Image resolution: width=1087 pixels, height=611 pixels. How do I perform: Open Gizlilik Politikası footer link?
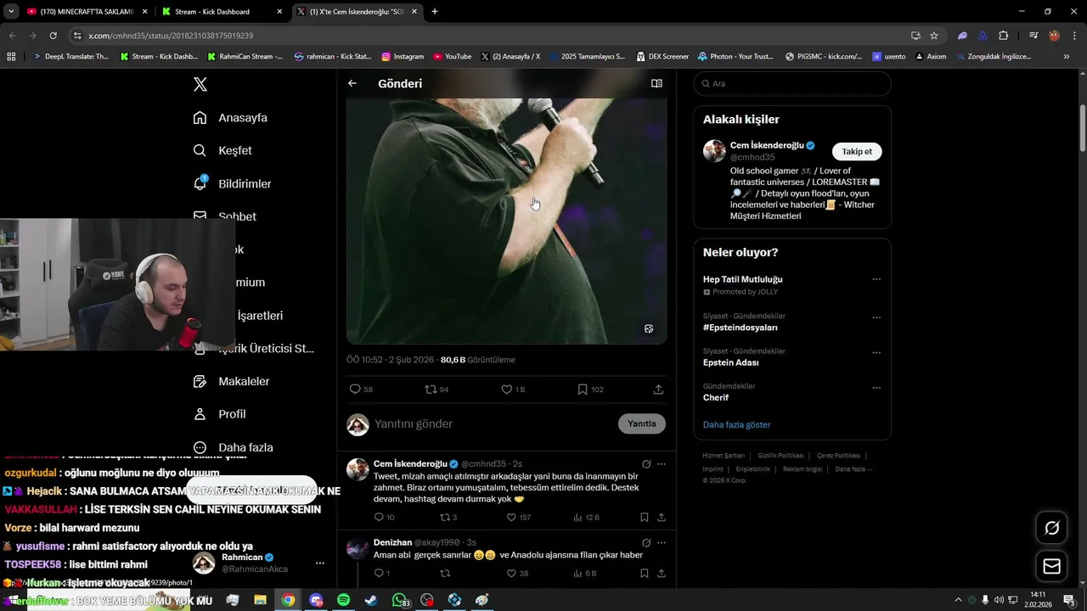click(780, 456)
